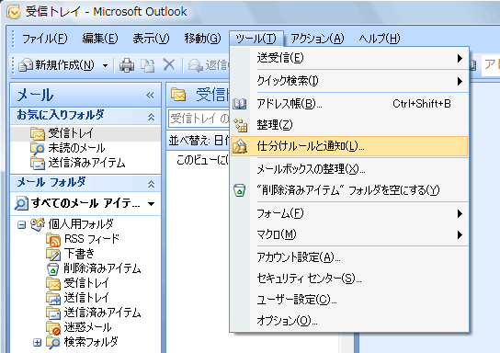Collapse the メール navigation pane chevron
500x353 pixels.
[150, 95]
